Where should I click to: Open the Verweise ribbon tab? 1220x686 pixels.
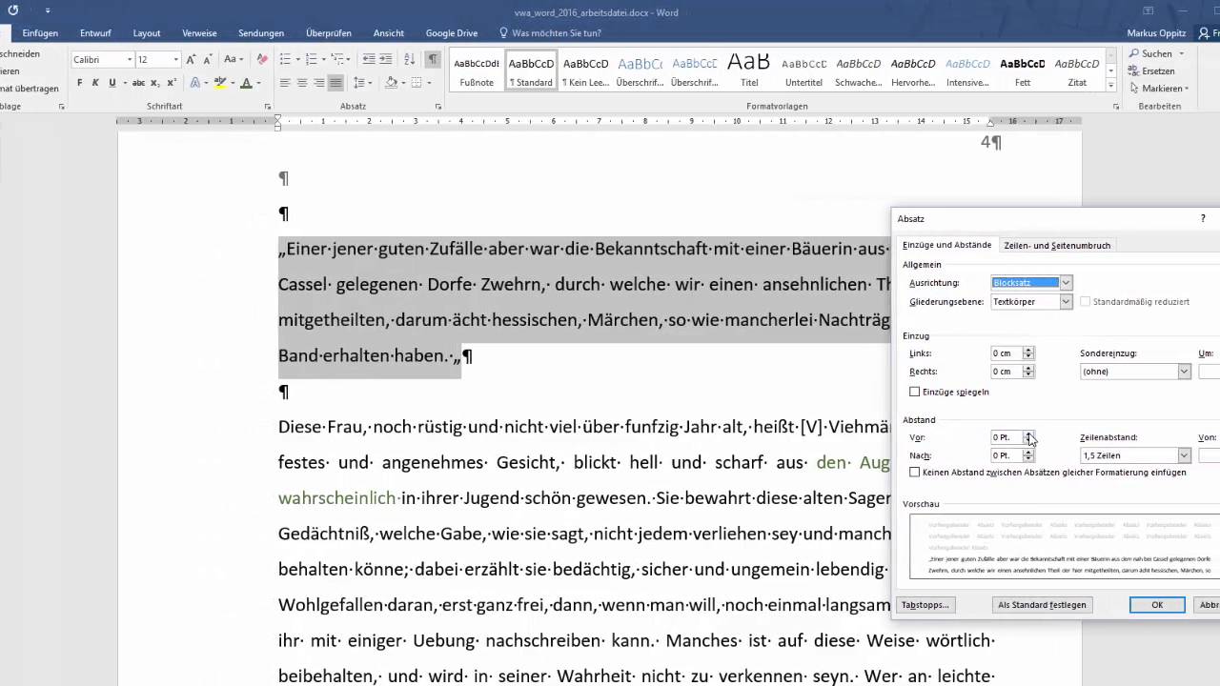point(199,33)
